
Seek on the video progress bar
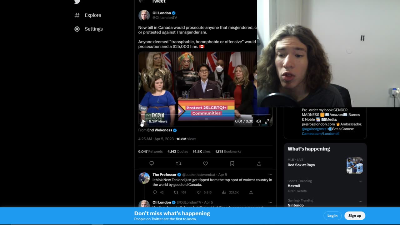coord(205,115)
